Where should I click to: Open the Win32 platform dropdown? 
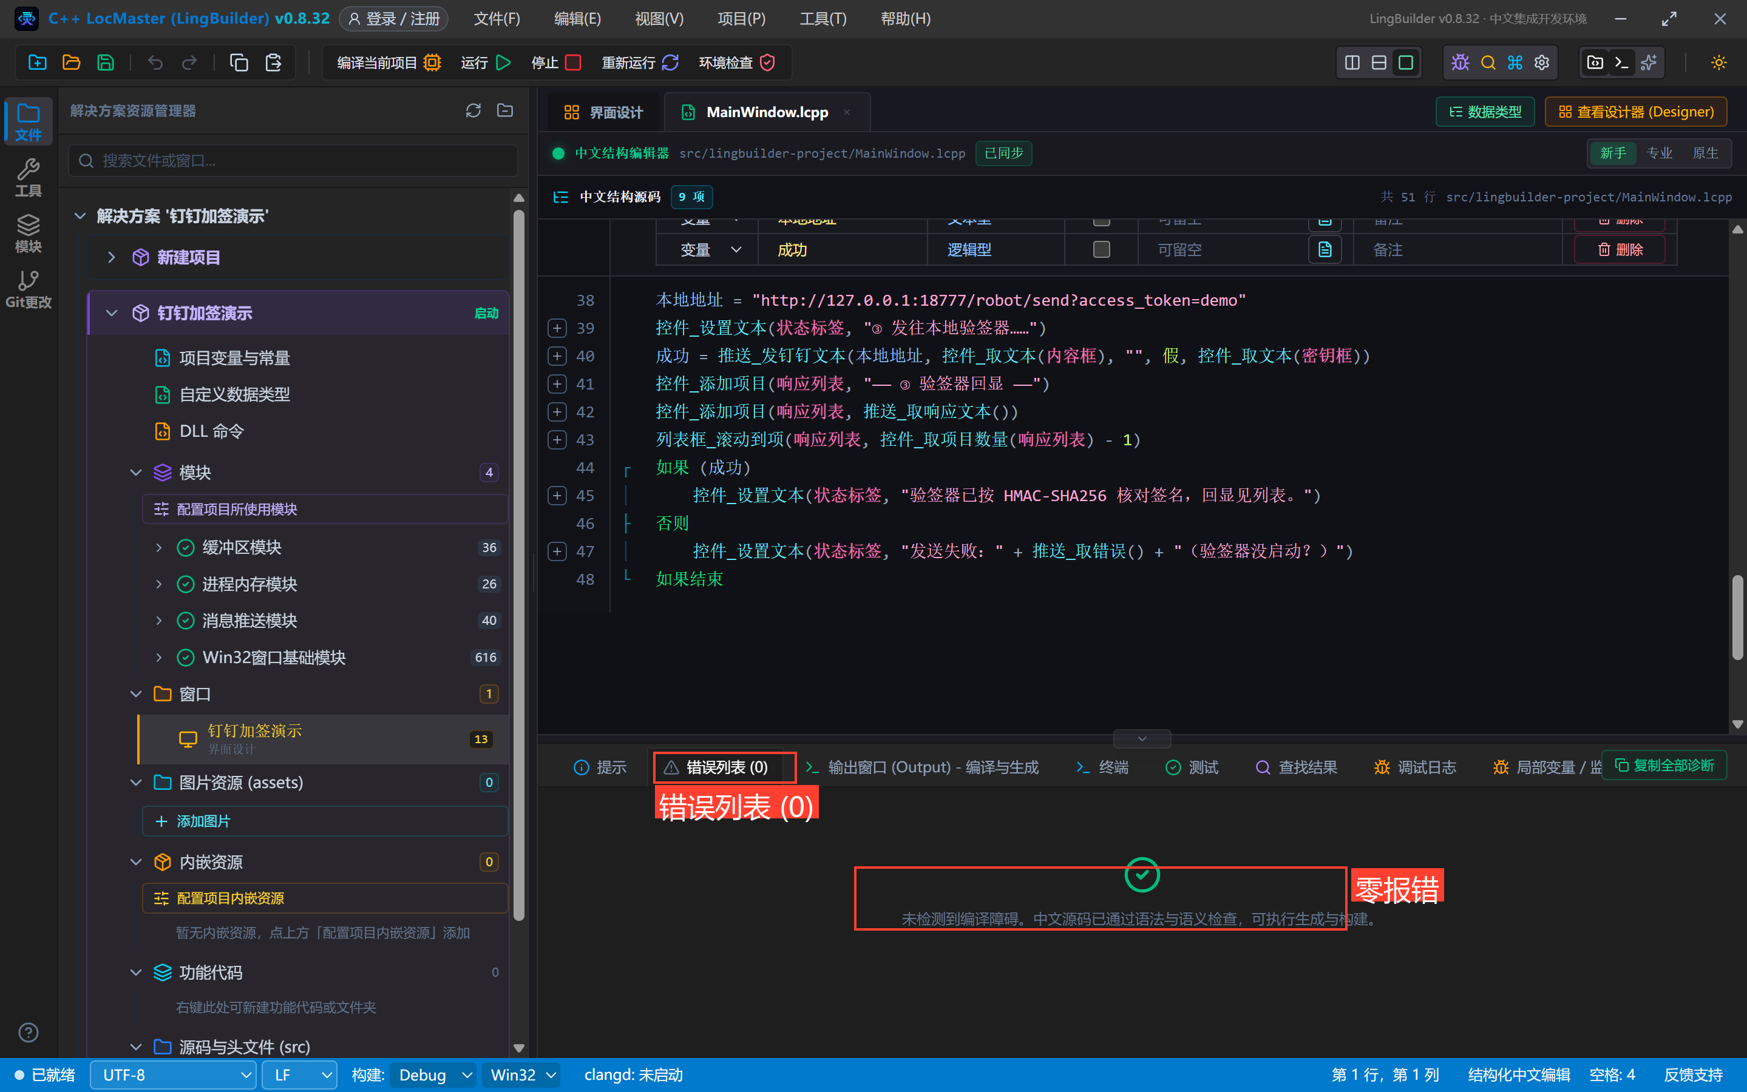coord(523,1076)
